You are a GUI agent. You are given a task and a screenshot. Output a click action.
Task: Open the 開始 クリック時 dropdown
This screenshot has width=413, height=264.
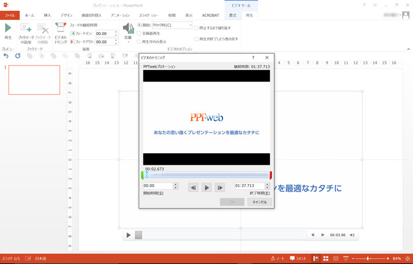click(190, 25)
